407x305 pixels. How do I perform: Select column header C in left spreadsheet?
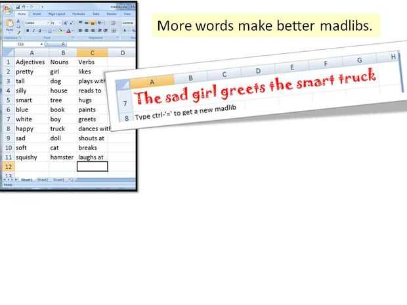(x=93, y=53)
